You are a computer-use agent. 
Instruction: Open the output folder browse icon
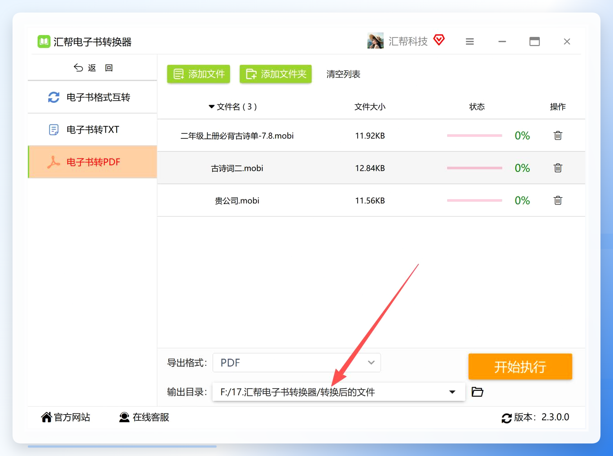click(x=477, y=392)
